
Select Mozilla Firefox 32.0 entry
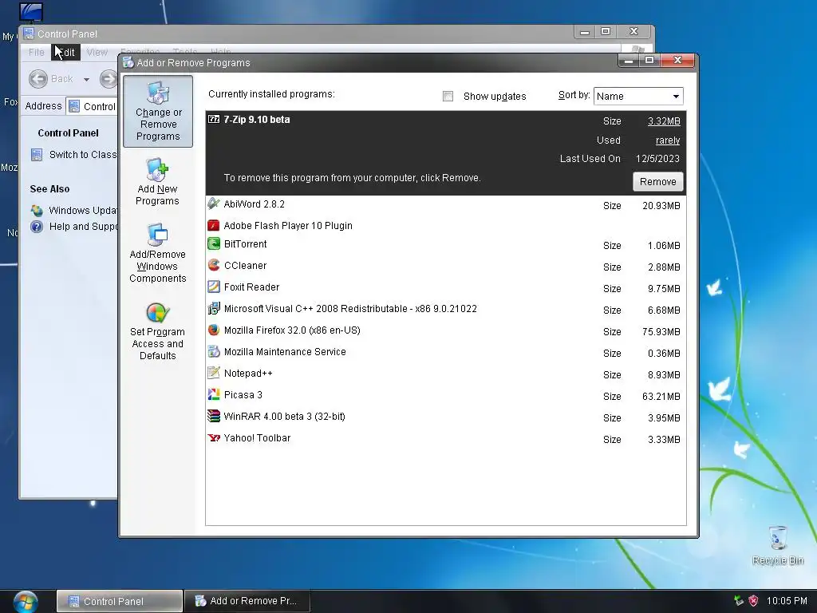(x=446, y=330)
